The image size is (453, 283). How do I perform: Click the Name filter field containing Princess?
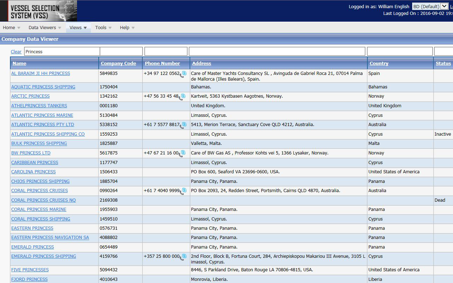[x=62, y=52]
